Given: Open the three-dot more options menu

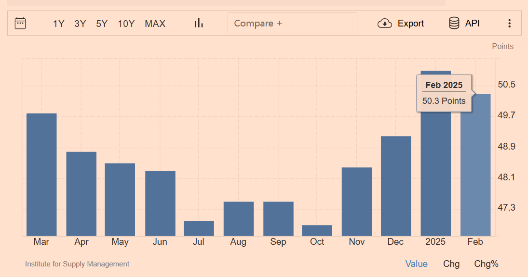Looking at the screenshot, I should click(x=509, y=23).
